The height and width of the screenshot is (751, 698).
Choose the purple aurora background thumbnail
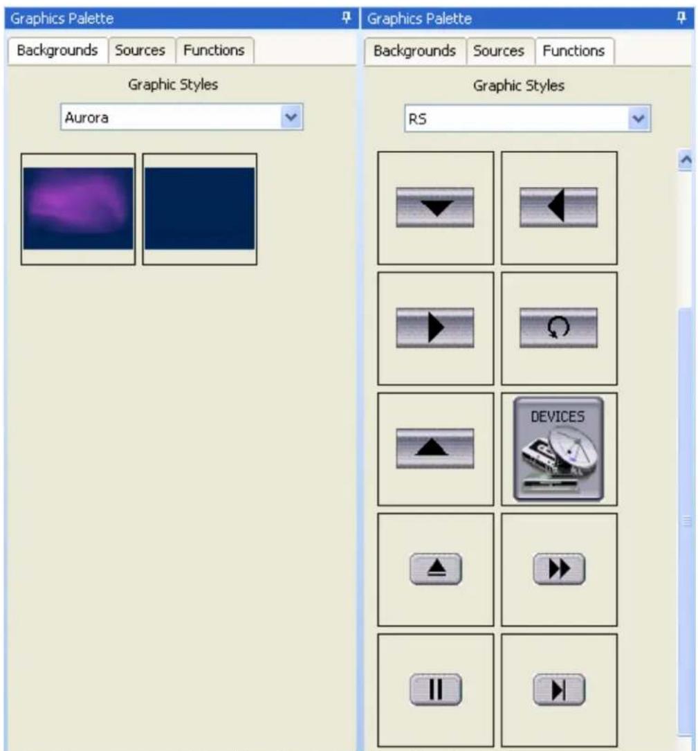[78, 209]
